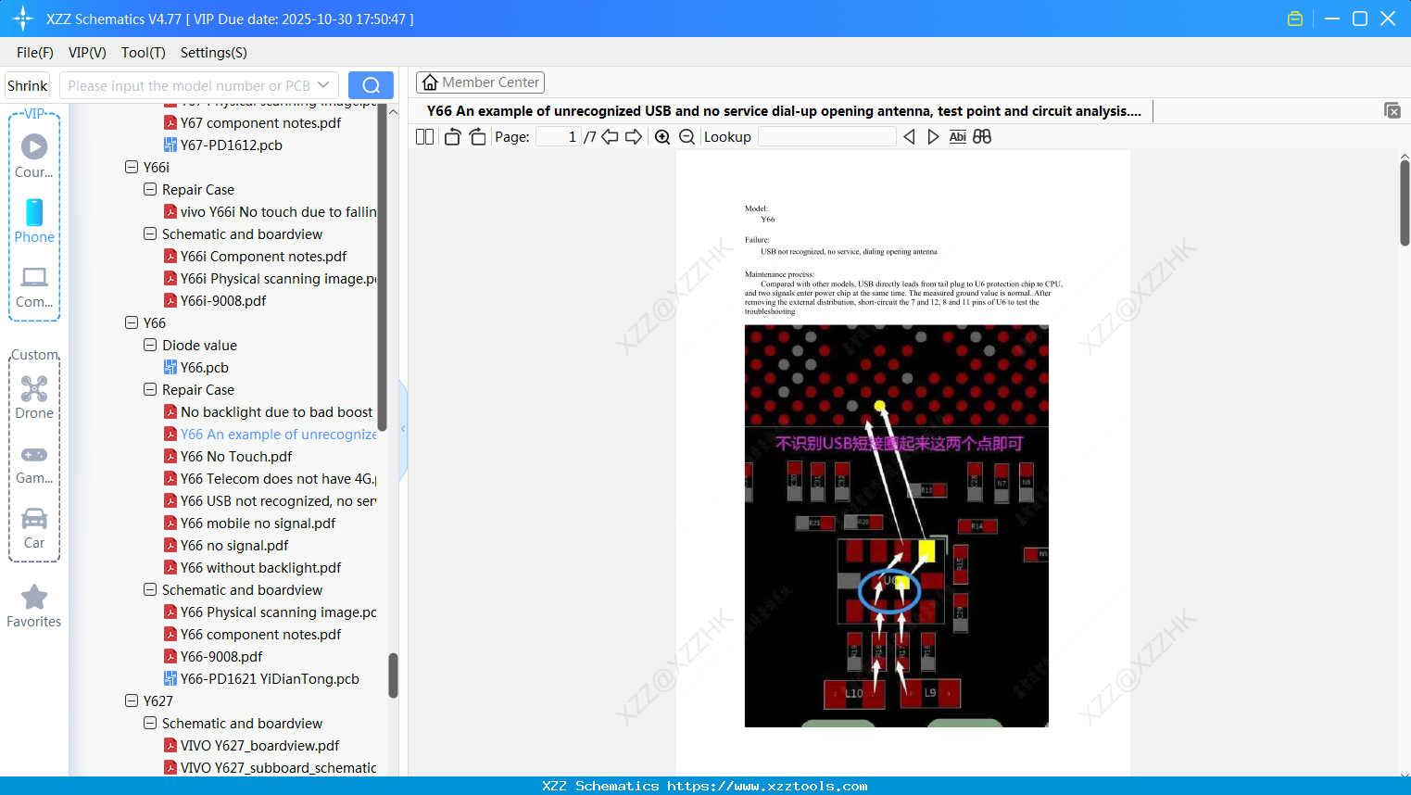Collapse the Y627 tree node
1411x795 pixels.
click(132, 701)
